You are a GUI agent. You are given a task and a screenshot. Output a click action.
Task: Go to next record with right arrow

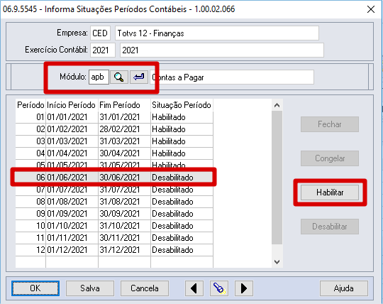pyautogui.click(x=244, y=288)
